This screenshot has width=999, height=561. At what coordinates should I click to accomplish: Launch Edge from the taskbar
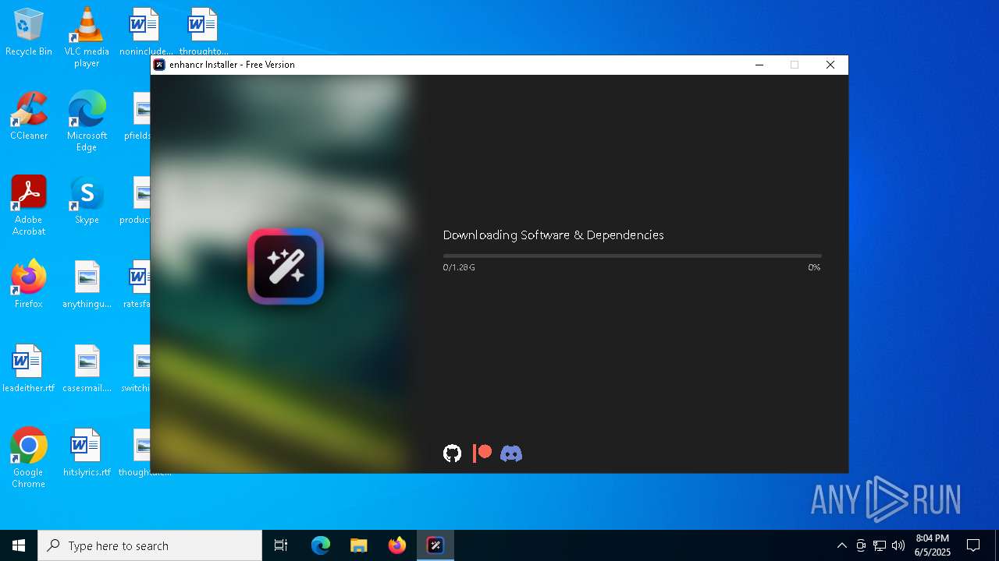(x=321, y=545)
